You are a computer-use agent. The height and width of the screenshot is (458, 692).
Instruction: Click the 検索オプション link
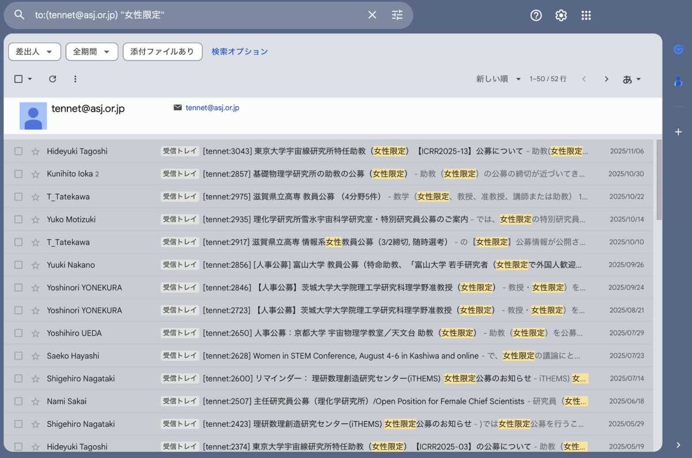(x=239, y=52)
